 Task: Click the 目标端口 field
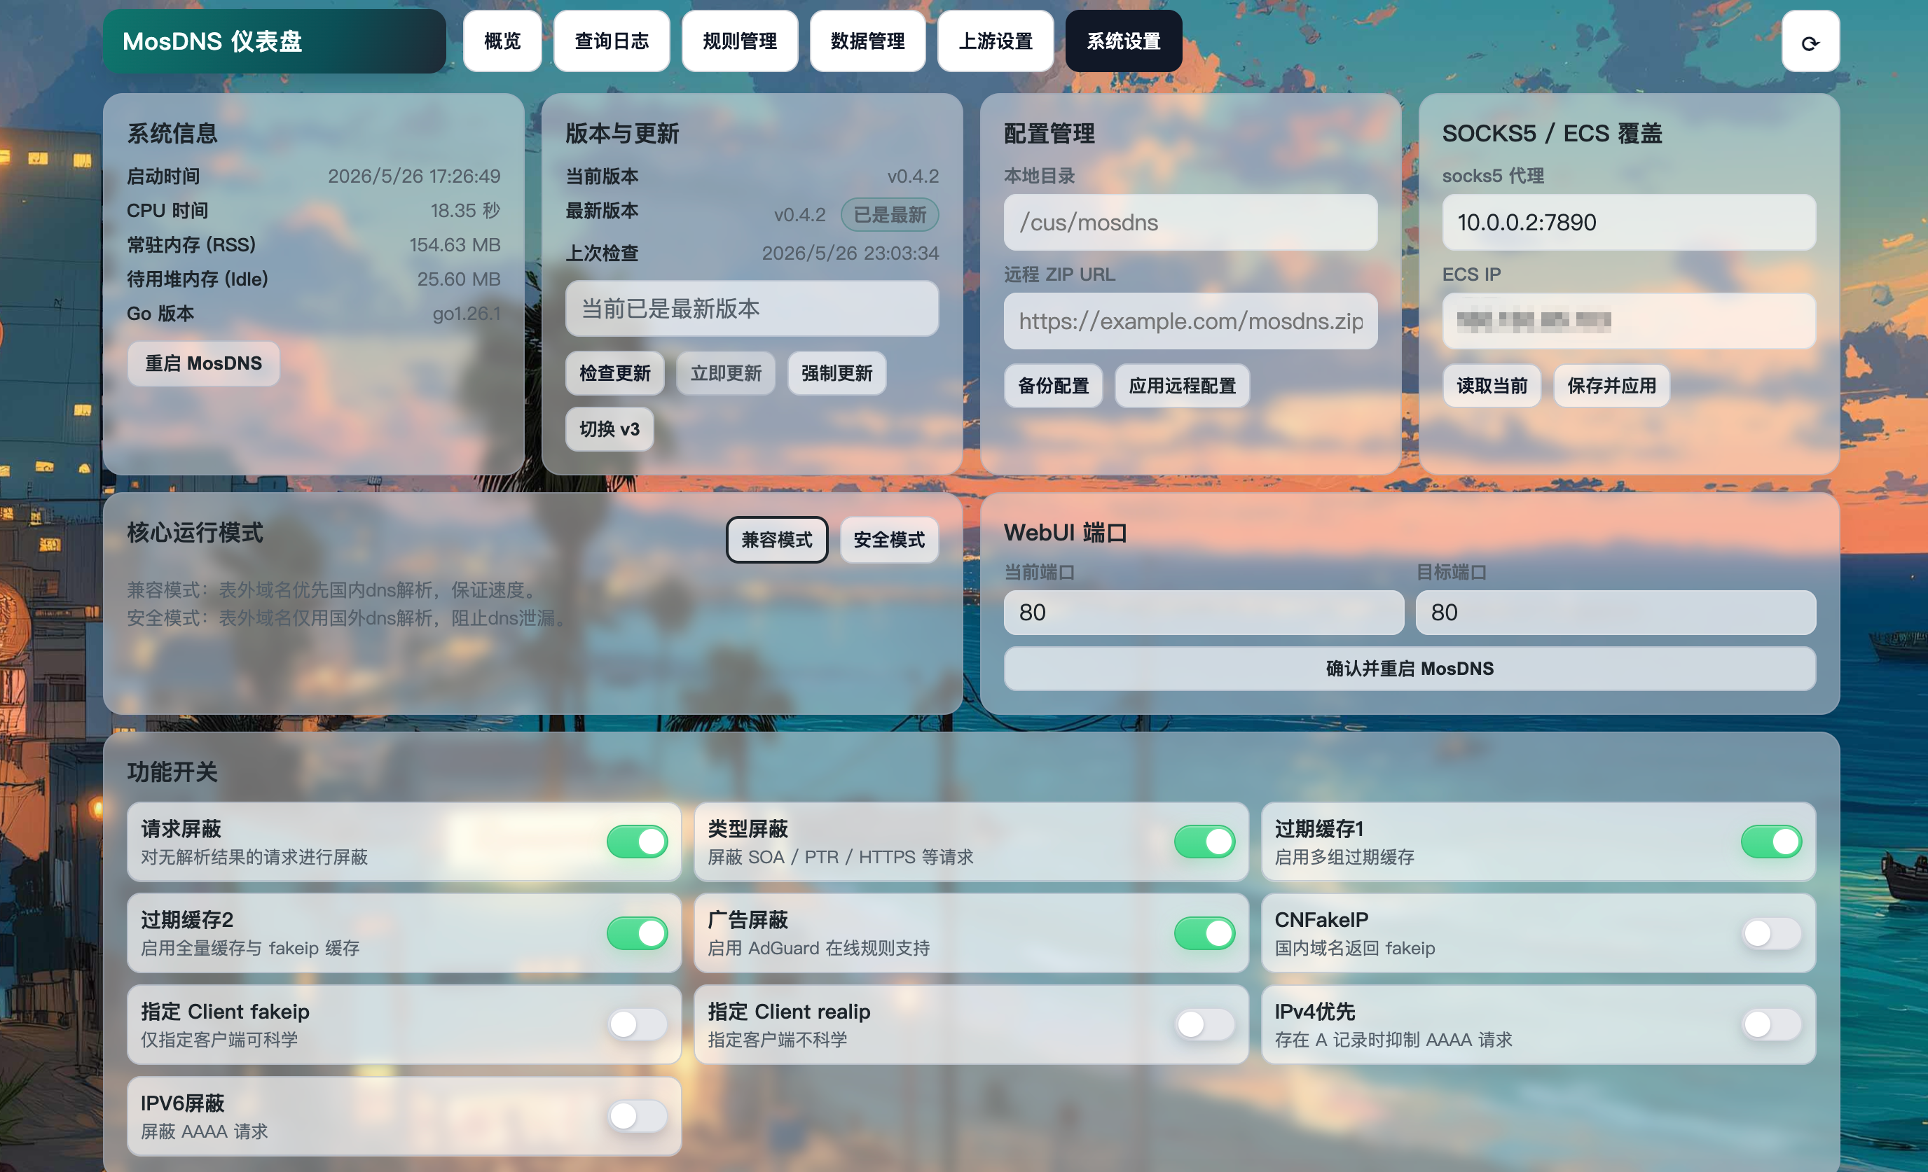[x=1616, y=612]
